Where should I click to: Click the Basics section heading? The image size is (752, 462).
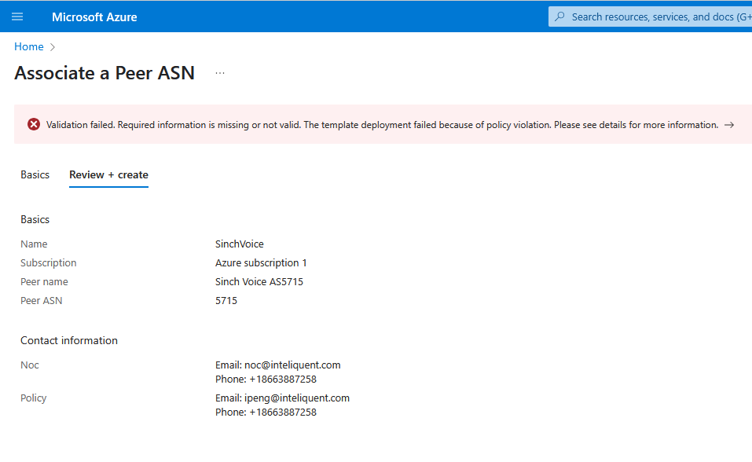coord(35,219)
